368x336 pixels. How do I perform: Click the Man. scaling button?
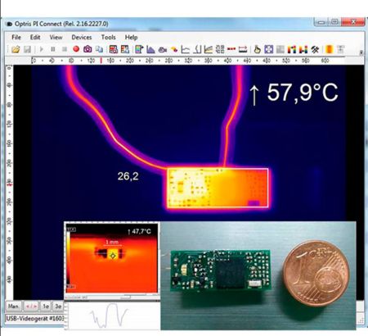(x=13, y=306)
